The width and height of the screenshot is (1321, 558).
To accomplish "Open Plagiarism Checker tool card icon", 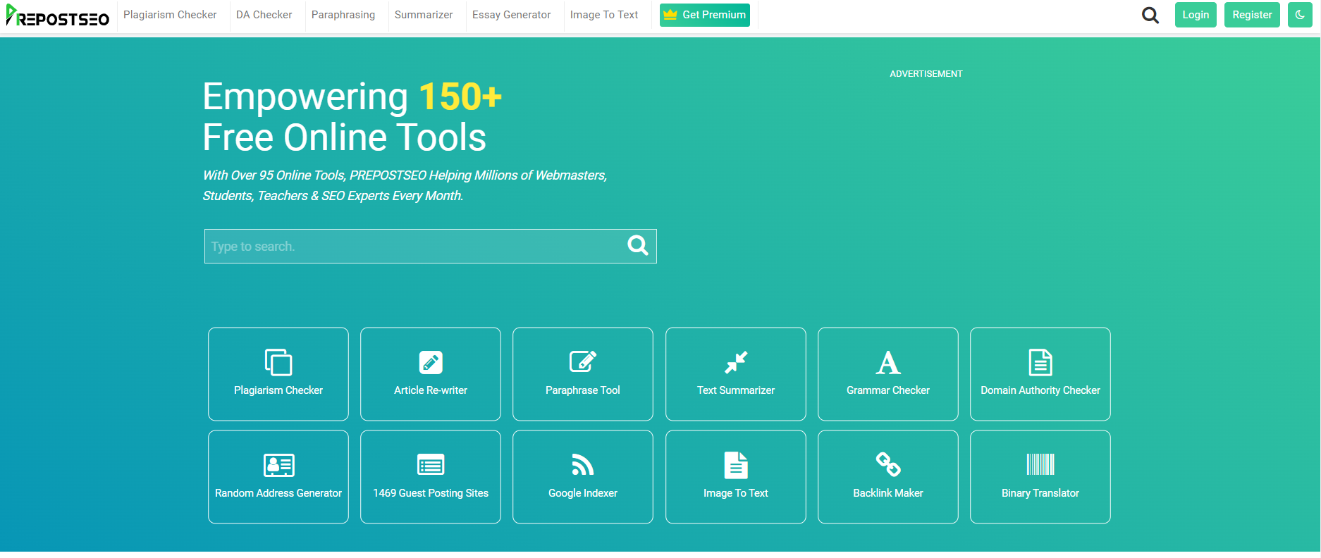I will tap(278, 362).
